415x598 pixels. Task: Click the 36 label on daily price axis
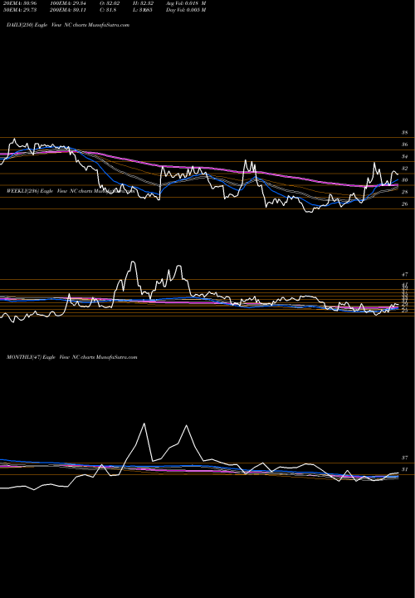click(404, 145)
